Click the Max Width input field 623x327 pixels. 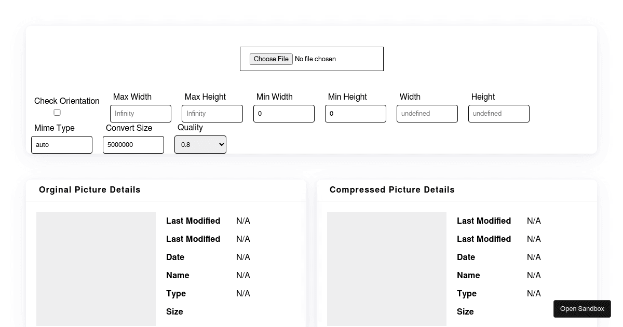tap(141, 114)
